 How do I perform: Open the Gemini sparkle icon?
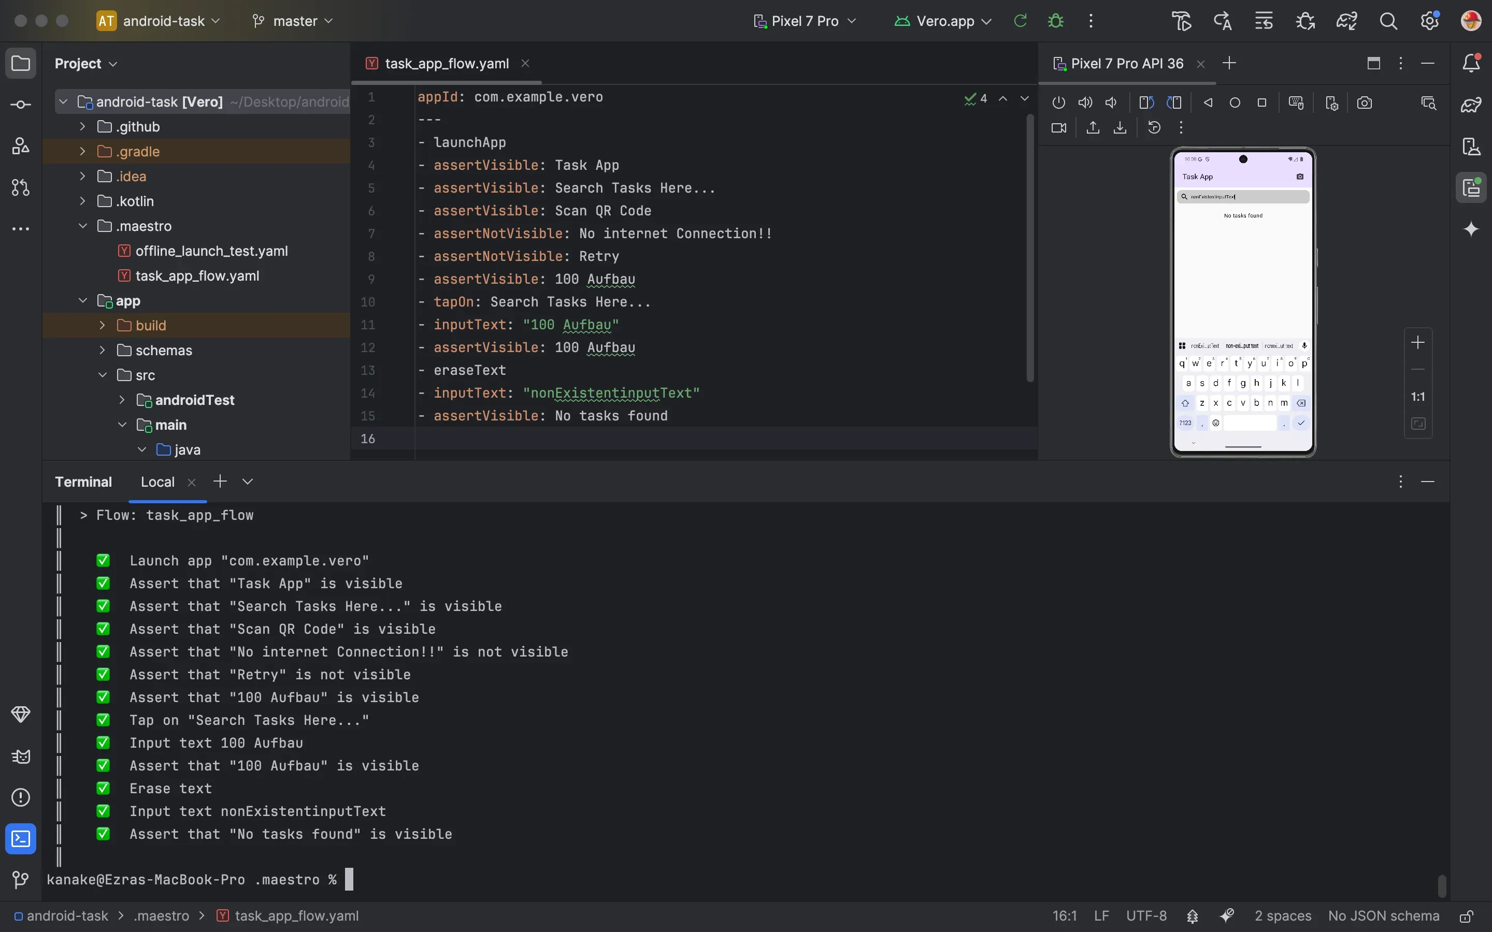coord(1472,229)
